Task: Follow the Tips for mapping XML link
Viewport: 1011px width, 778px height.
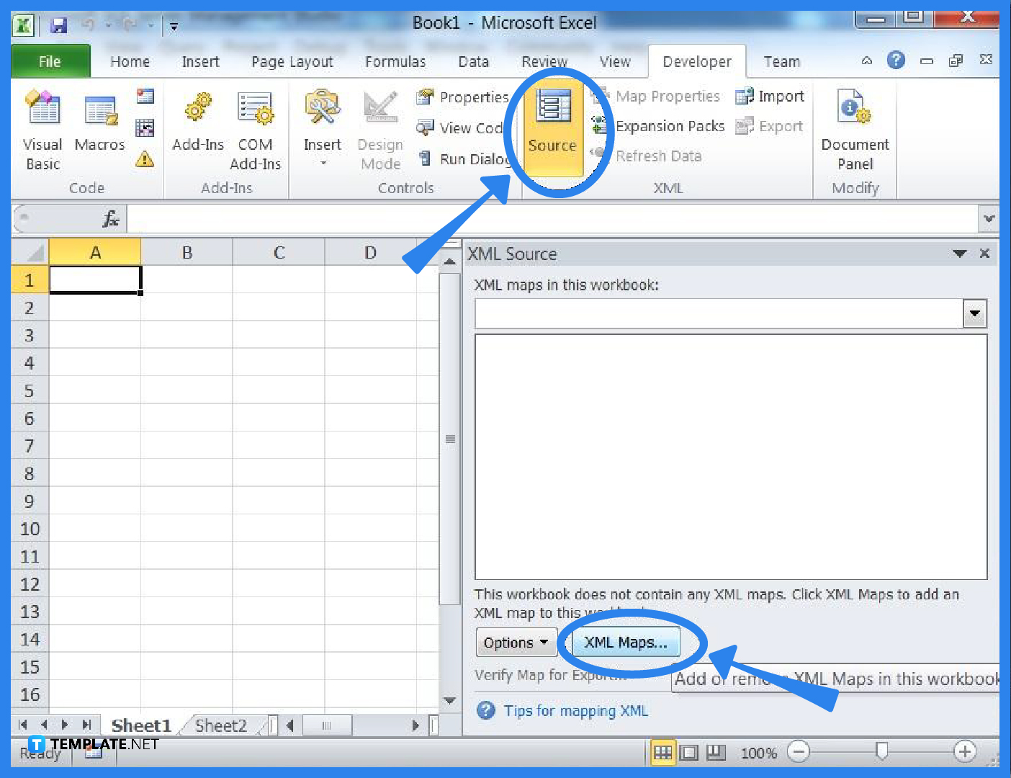Action: click(x=575, y=711)
